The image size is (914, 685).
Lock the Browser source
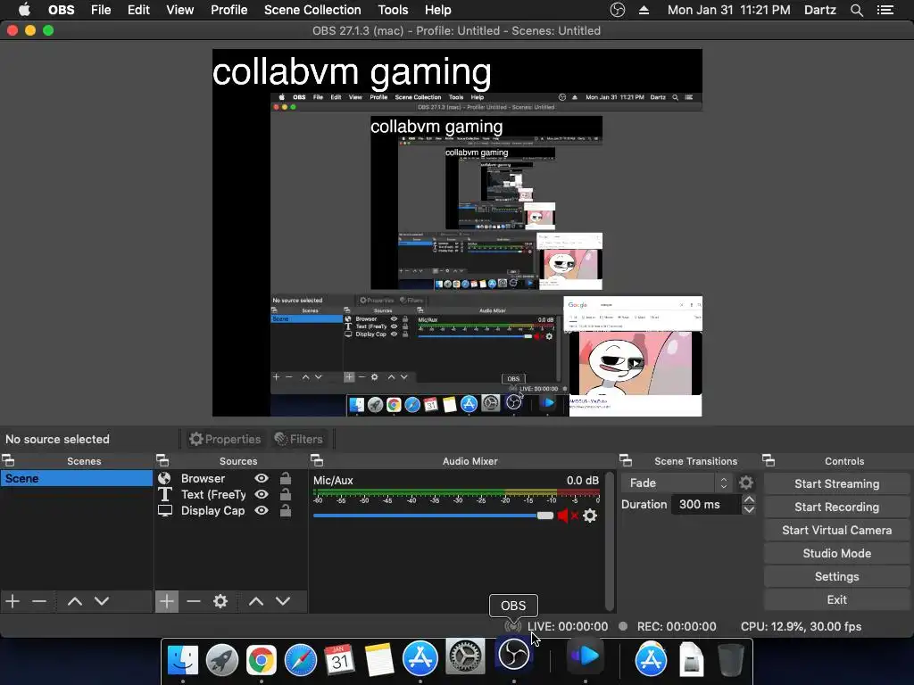point(286,478)
